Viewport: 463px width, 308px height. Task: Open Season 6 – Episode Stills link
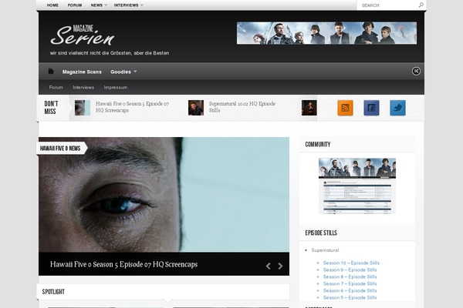350,290
